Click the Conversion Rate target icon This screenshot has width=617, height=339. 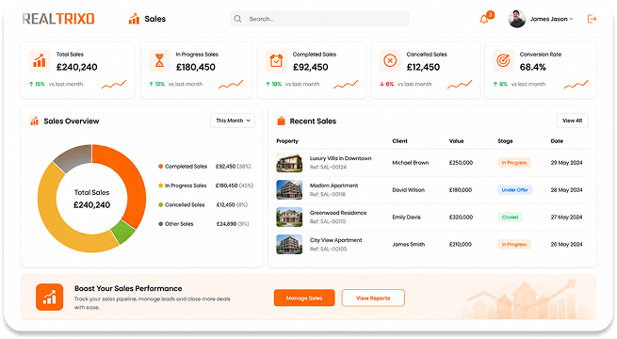click(503, 60)
